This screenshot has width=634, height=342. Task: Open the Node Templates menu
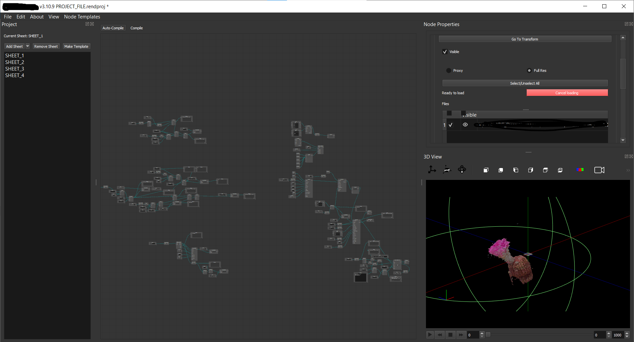(x=82, y=17)
